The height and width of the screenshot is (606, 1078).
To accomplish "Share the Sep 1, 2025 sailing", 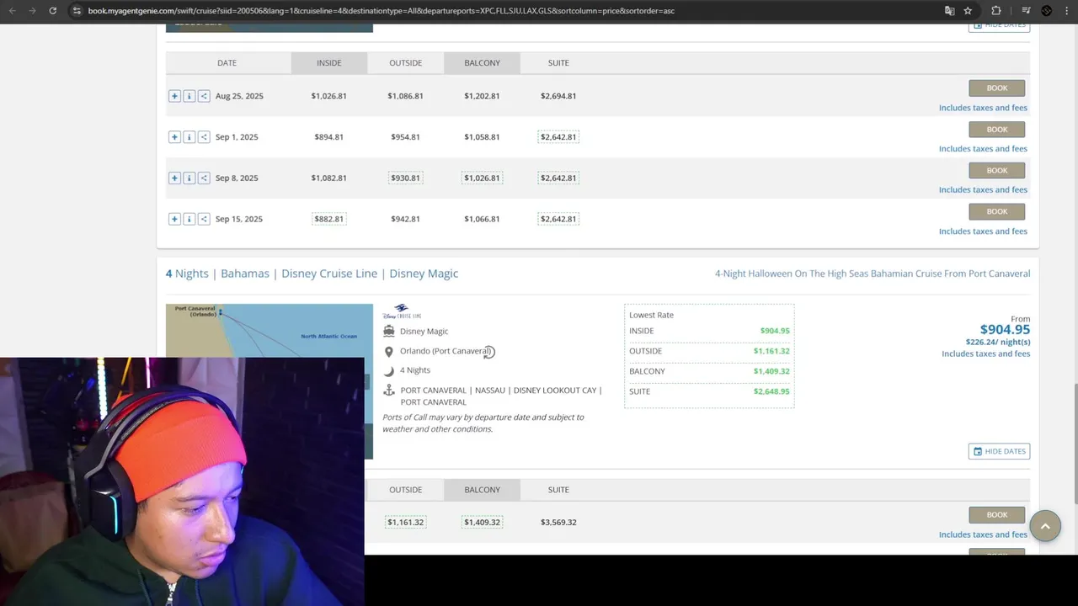I will [204, 137].
